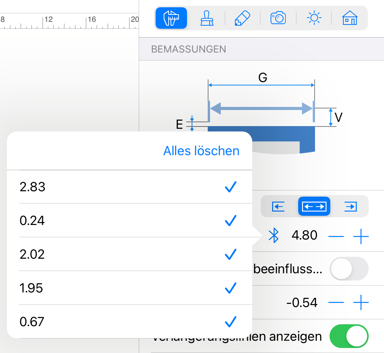Select the measurement caliper tool tab
The width and height of the screenshot is (384, 353).
[171, 18]
